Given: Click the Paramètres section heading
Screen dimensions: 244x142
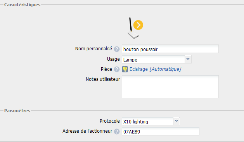Looking at the screenshot, I should pyautogui.click(x=17, y=111).
